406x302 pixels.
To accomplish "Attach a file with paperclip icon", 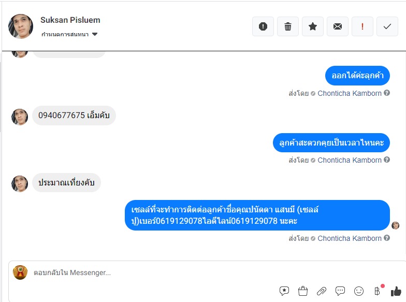I will (x=321, y=291).
